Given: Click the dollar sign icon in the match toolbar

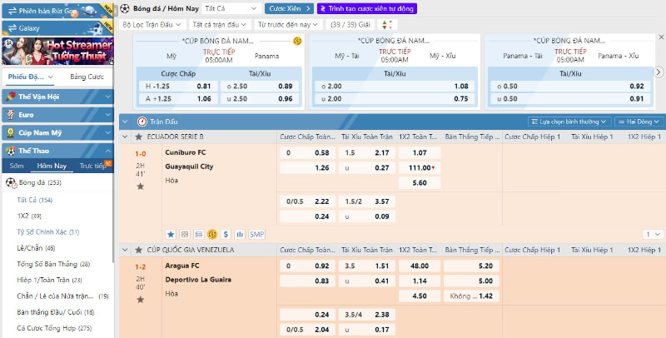Looking at the screenshot, I should point(226,234).
